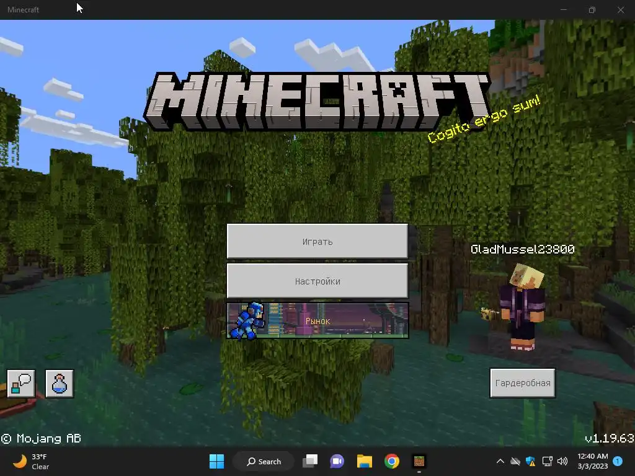The width and height of the screenshot is (635, 476).
Task: Click the Cogito ergo sum splash text
Action: [x=484, y=118]
